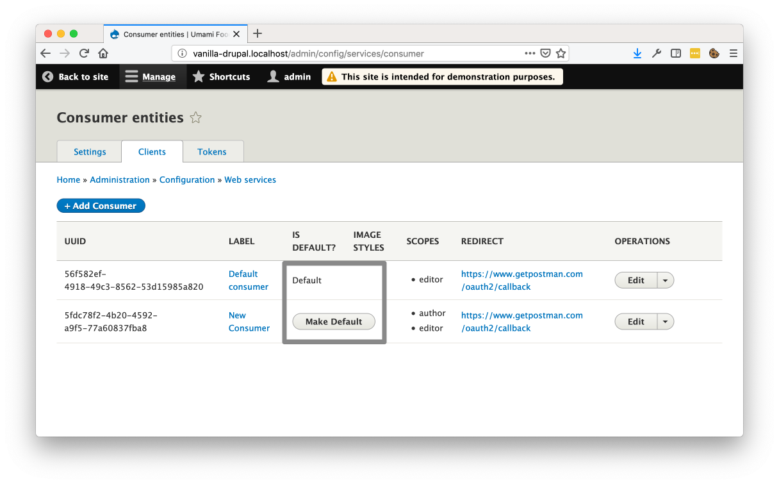Open browser home page icon
The height and width of the screenshot is (484, 779).
pyautogui.click(x=103, y=53)
